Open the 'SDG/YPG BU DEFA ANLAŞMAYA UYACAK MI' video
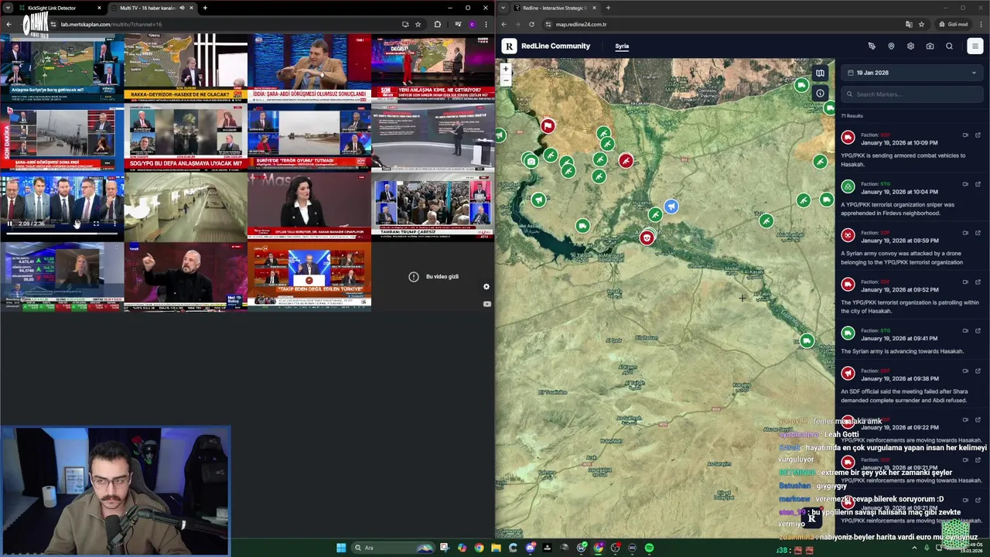 186,137
